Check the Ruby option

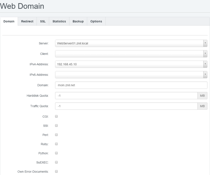coord(57,144)
